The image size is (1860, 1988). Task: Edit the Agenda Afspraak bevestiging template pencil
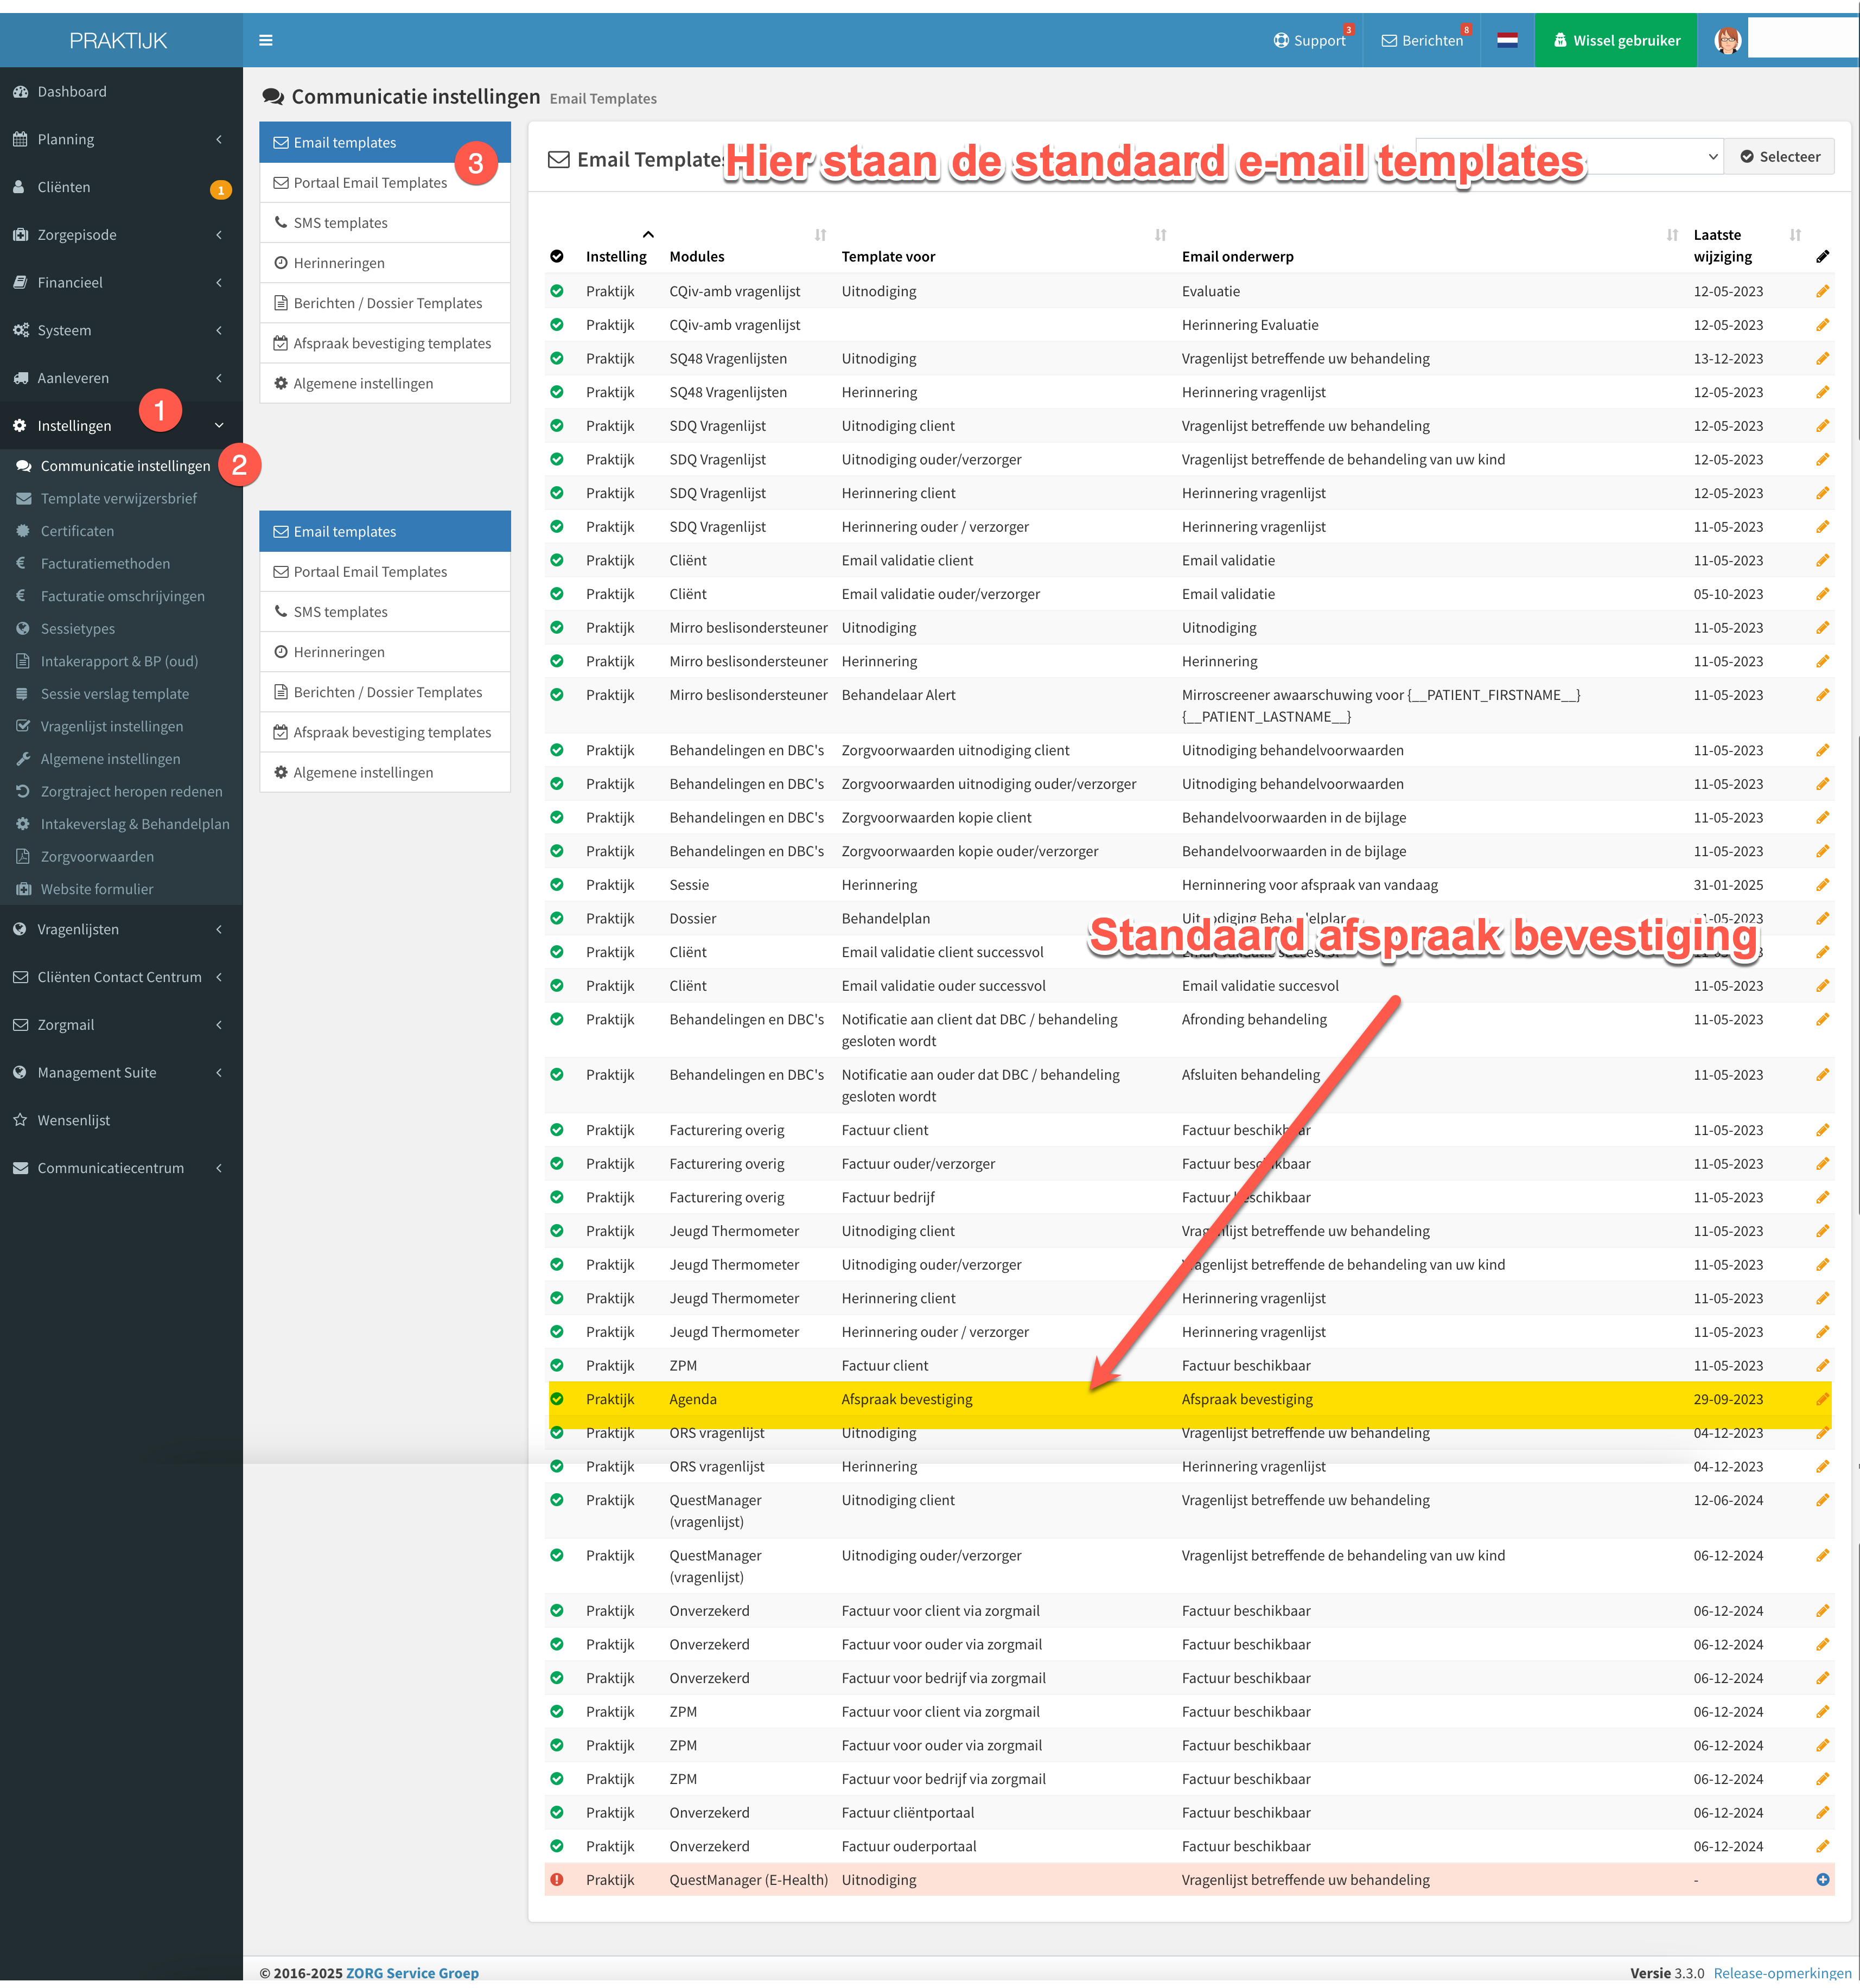click(x=1822, y=1399)
